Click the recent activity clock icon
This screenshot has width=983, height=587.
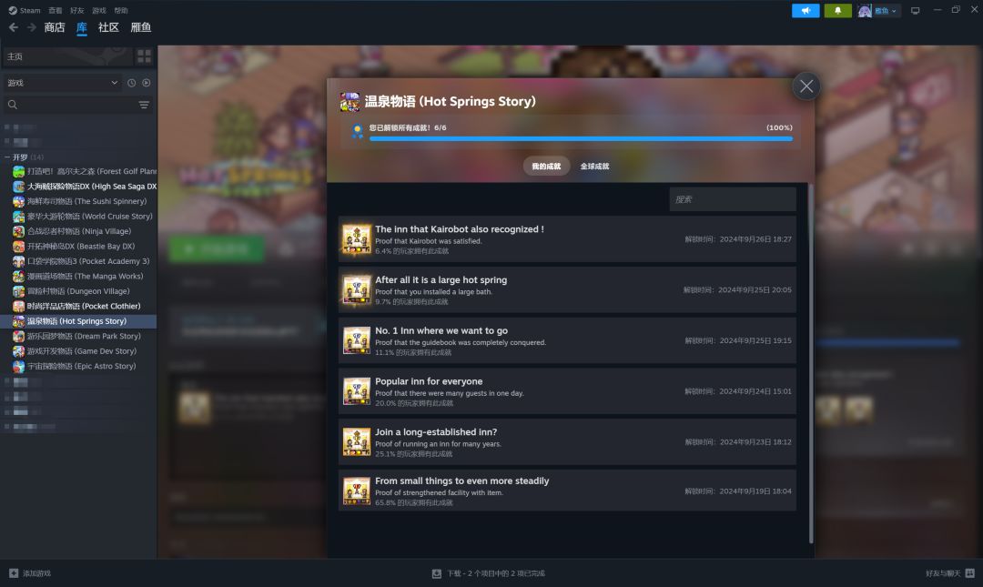click(x=132, y=83)
